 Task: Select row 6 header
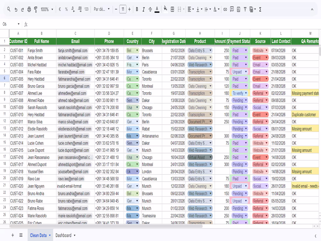(4, 78)
